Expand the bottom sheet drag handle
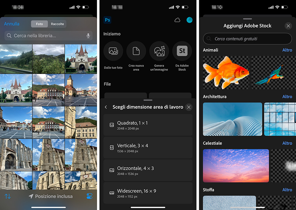The width and height of the screenshot is (296, 210). coord(148,100)
